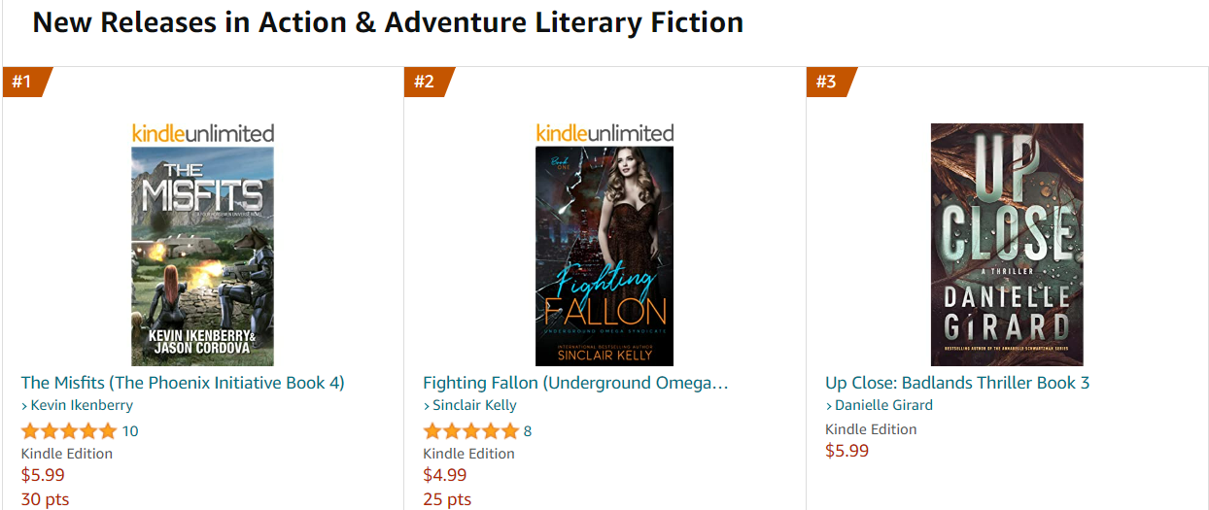Click Kindle Unlimited logo above The Misfits
Screen dimensions: 1209x510
point(202,133)
